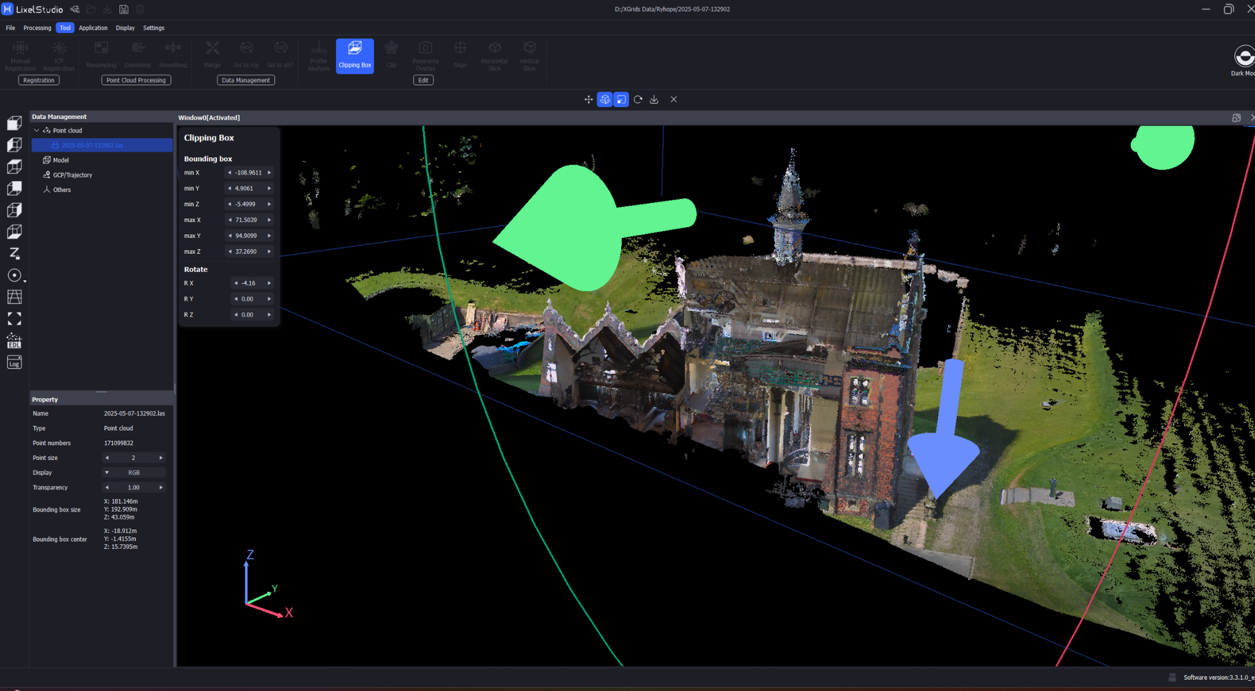Toggle the resize gizmo mode above viewport

point(620,99)
